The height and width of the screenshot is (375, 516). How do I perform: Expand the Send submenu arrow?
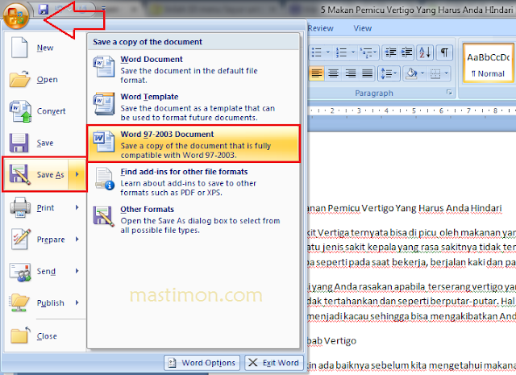pyautogui.click(x=77, y=271)
